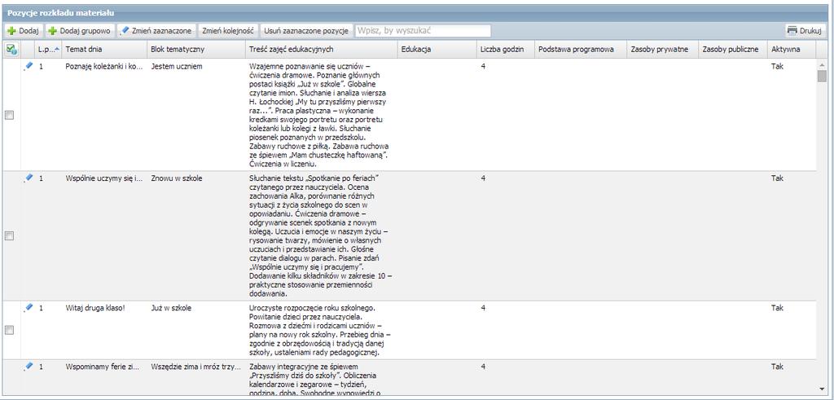This screenshot has height=400, width=834.
Task: Click 'Poznaję koleżanki i ko...' topic cell
Action: click(104, 67)
